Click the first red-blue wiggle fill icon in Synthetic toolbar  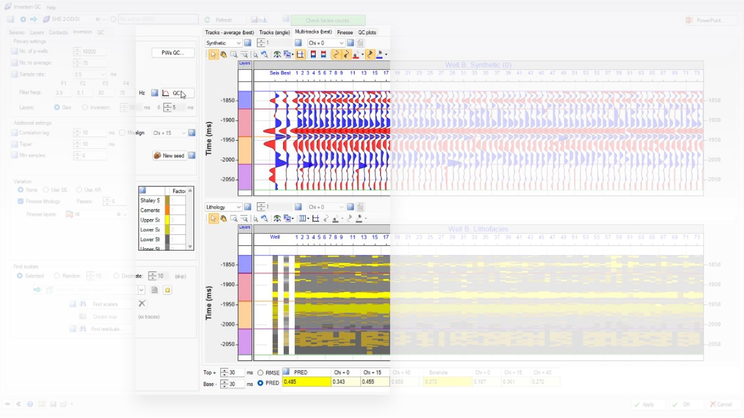point(313,54)
